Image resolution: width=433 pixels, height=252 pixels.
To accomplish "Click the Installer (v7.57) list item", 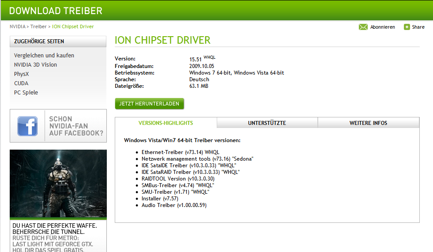I will tap(160, 199).
